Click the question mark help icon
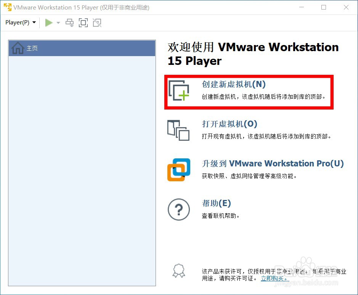Screen dimensions: 358x295 [179, 209]
